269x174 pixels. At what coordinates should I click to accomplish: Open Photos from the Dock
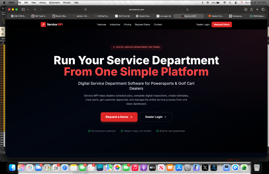(117, 168)
